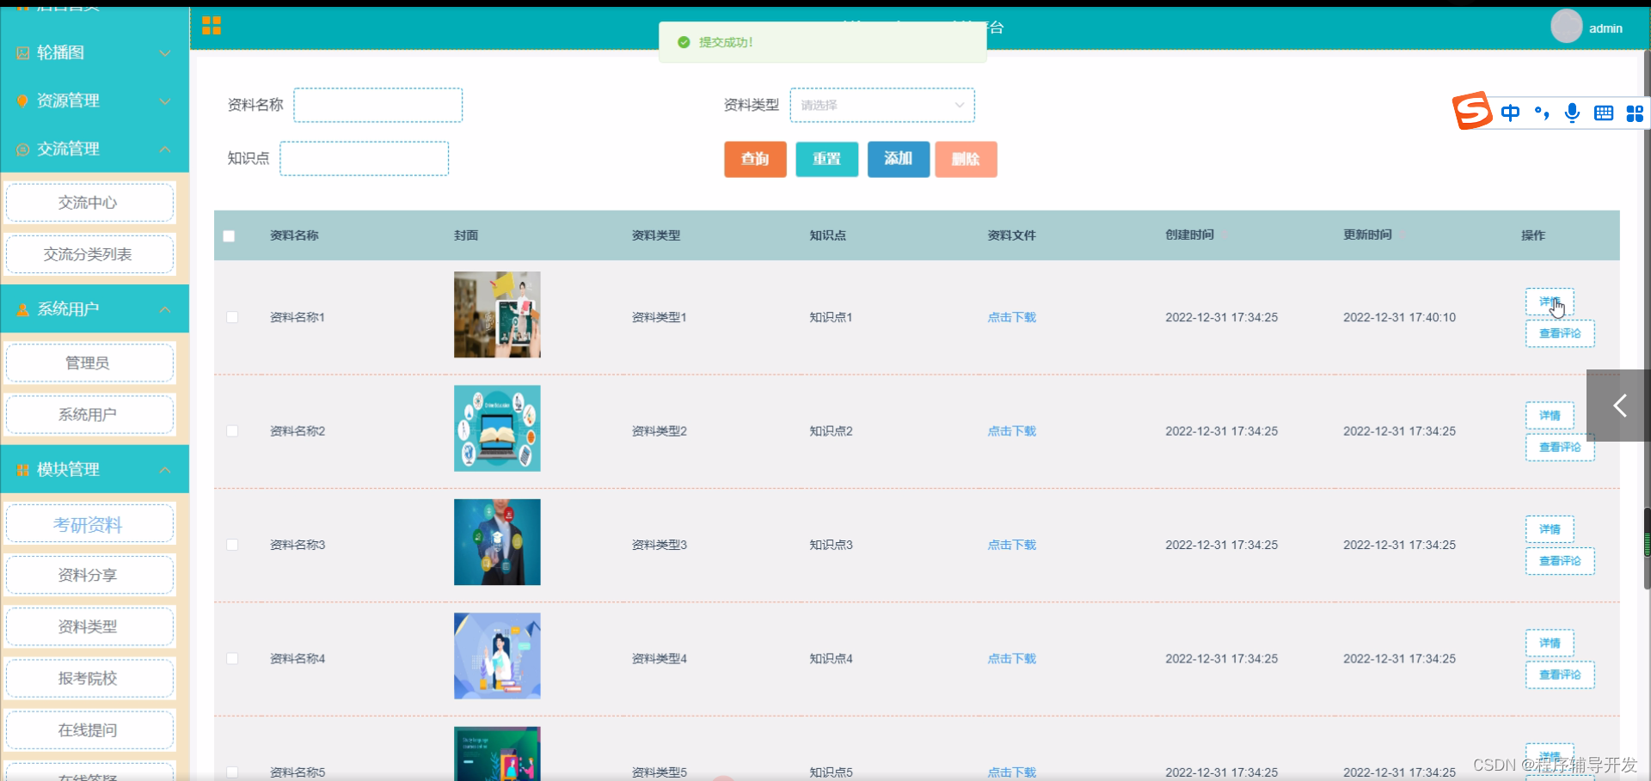Toggle the select-all checkbox in table header
Image resolution: width=1651 pixels, height=781 pixels.
(229, 235)
